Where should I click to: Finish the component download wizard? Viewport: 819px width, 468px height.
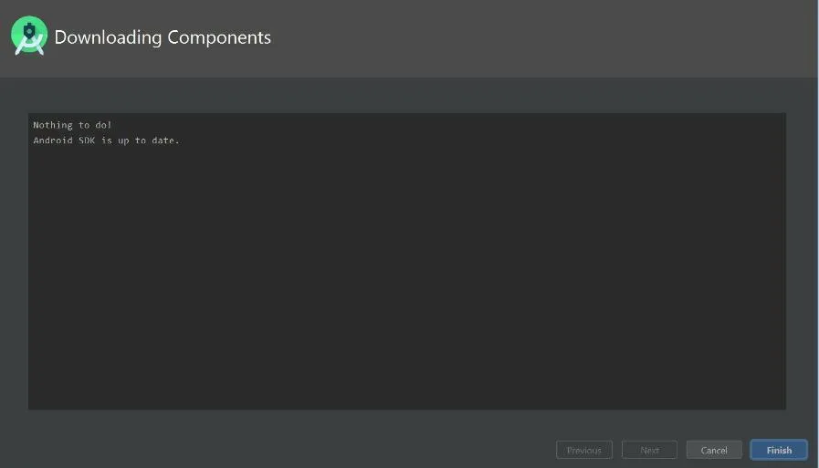click(x=778, y=450)
